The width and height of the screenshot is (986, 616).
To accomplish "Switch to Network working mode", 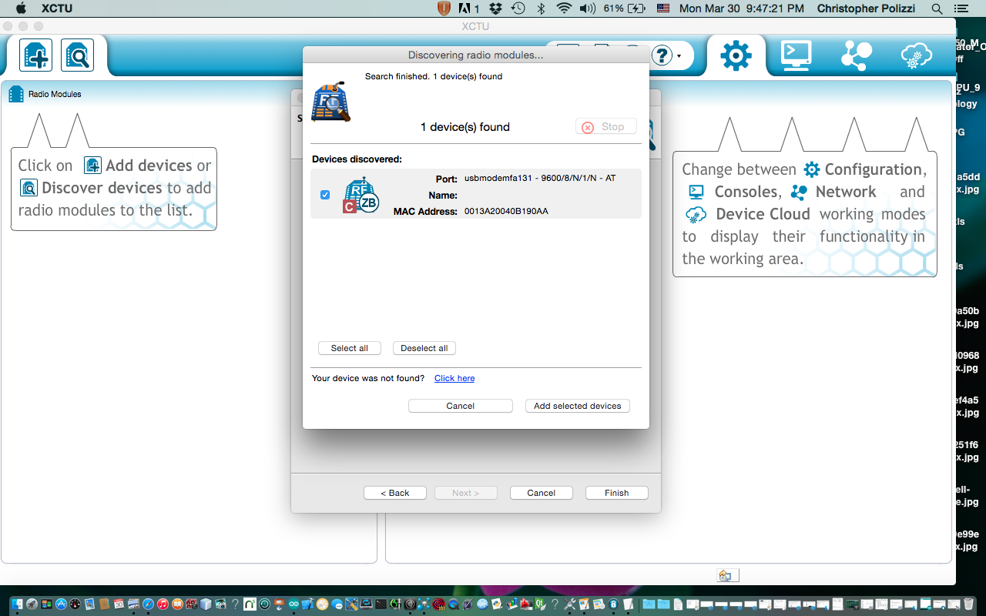I will [856, 55].
